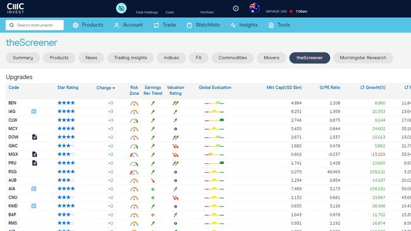411x231 pixels.
Task: Open the AIA news icon
Action: [34, 189]
